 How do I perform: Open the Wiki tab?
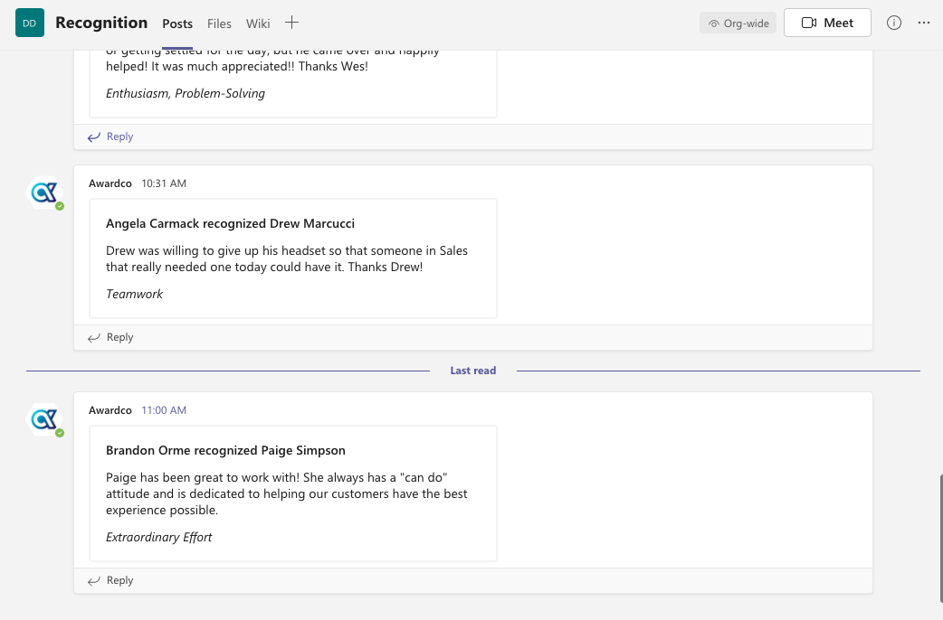258,23
